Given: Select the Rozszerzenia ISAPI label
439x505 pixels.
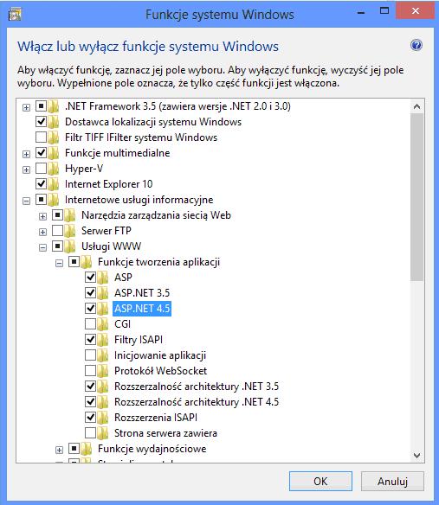Looking at the screenshot, I should [x=156, y=418].
